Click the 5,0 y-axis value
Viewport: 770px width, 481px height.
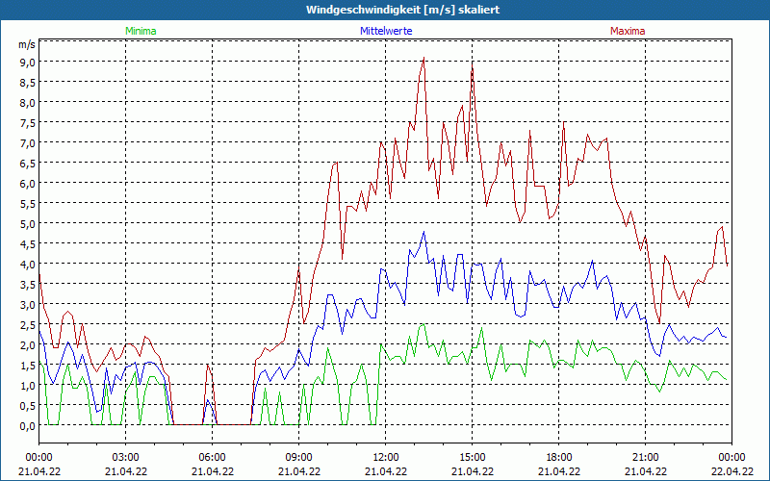point(27,224)
